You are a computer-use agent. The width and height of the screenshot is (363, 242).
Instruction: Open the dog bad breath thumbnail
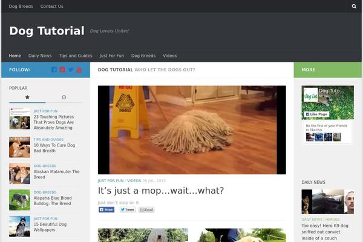pos(20,147)
